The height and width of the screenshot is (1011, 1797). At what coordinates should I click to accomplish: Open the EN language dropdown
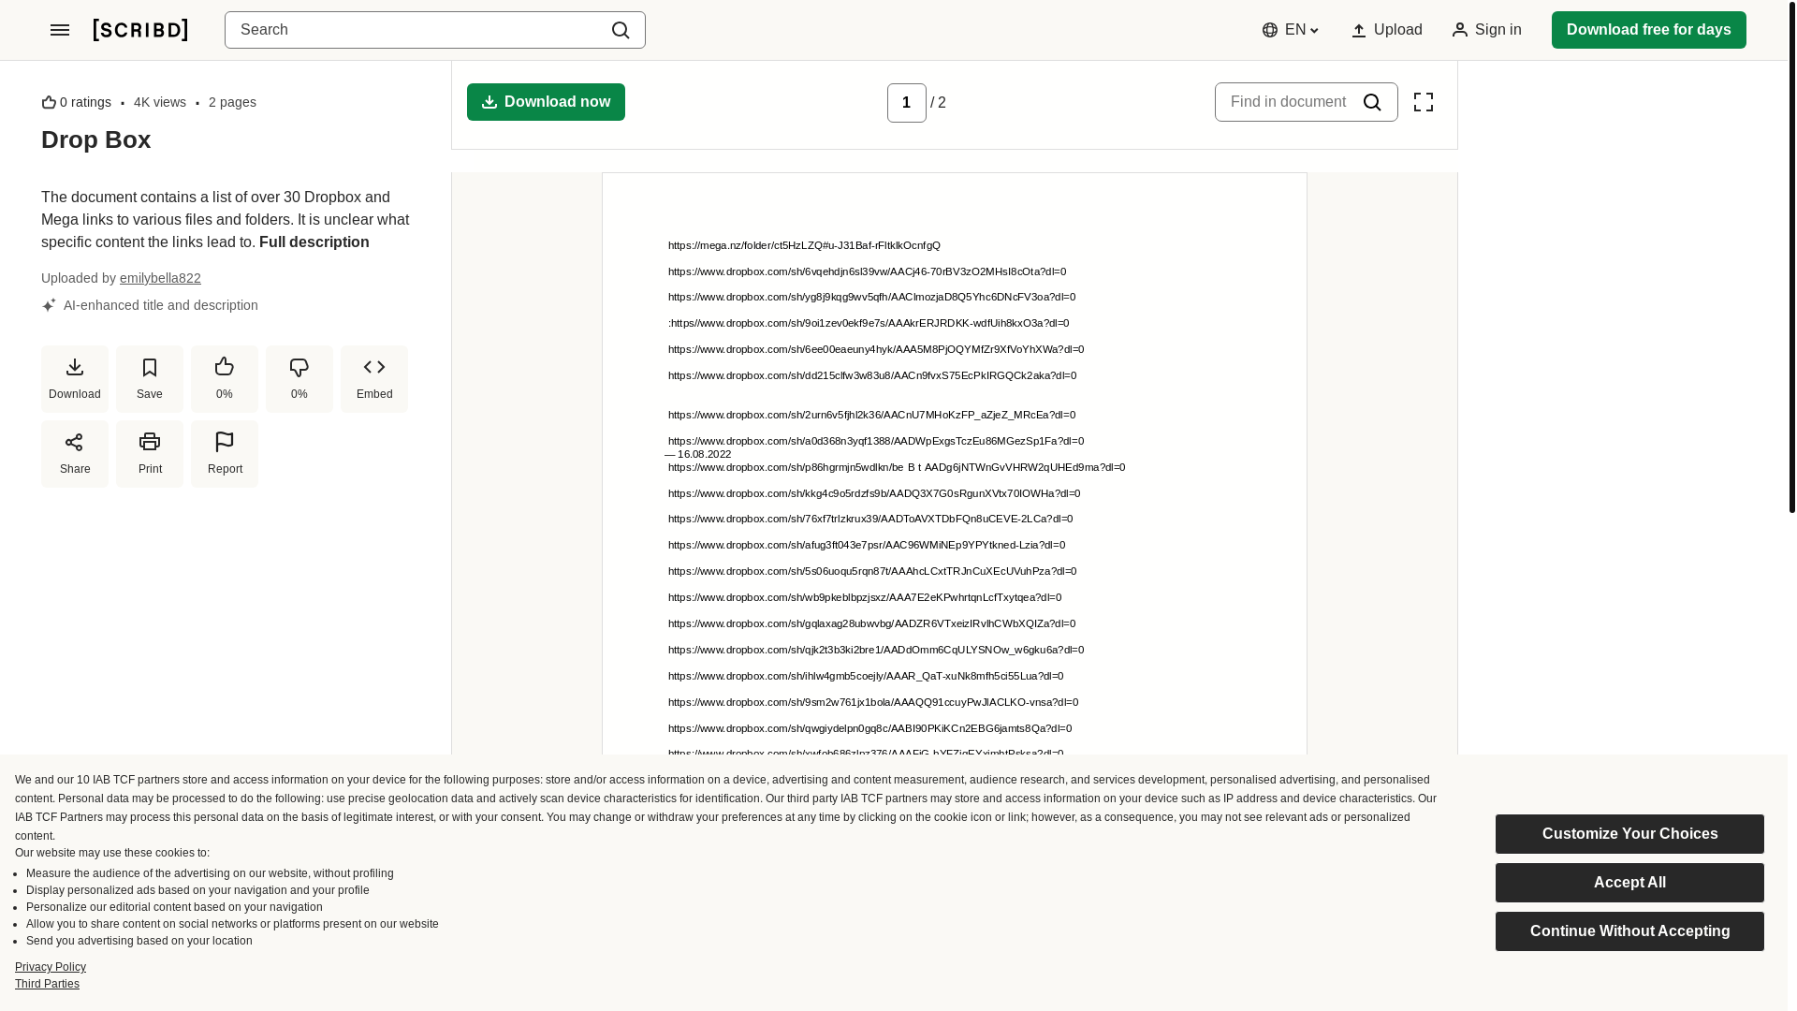[1291, 30]
